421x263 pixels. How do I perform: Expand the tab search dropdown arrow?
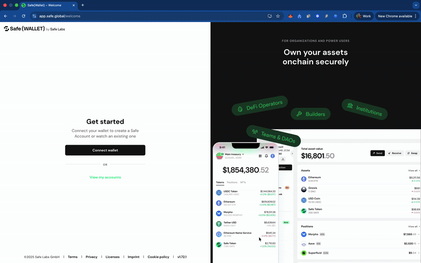415,5
